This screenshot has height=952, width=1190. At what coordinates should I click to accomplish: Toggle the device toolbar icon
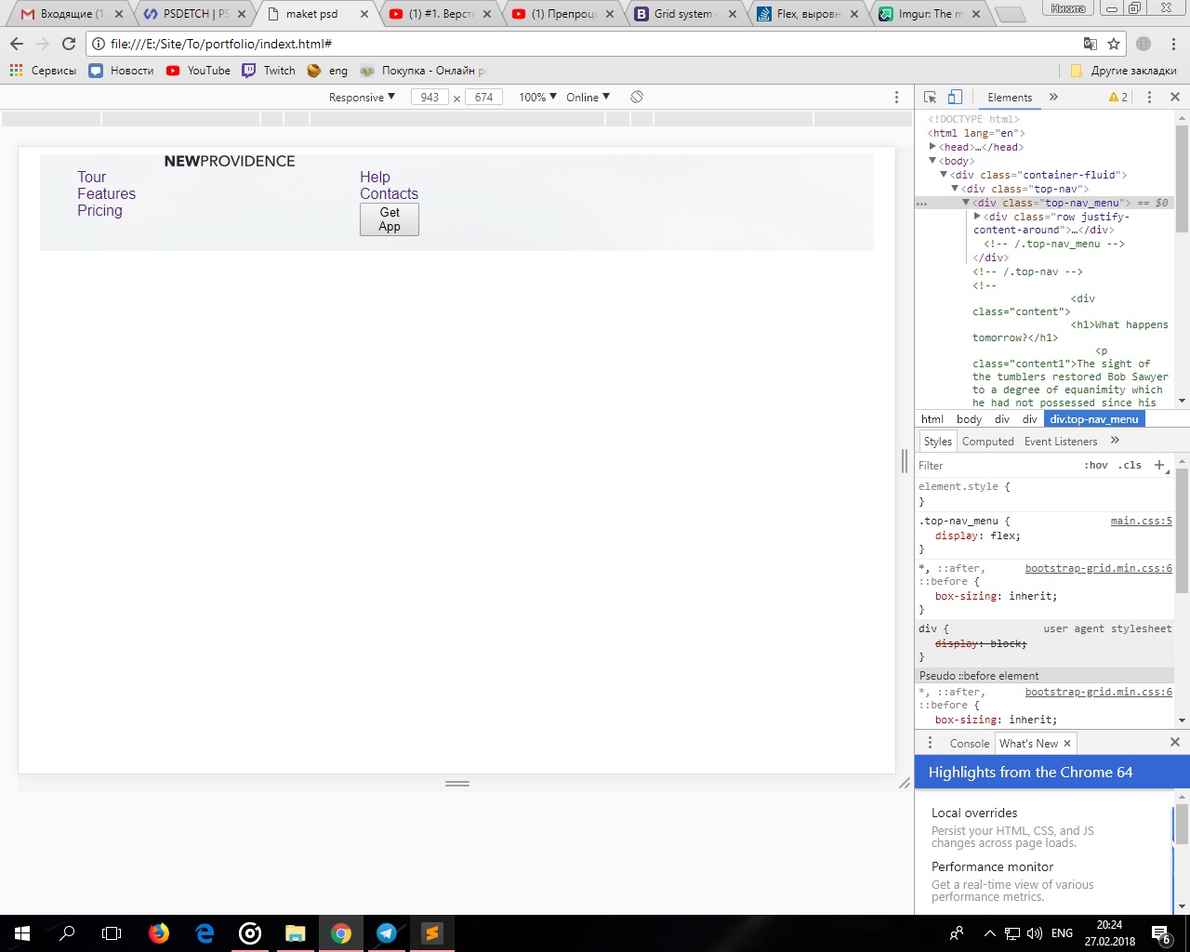[955, 98]
